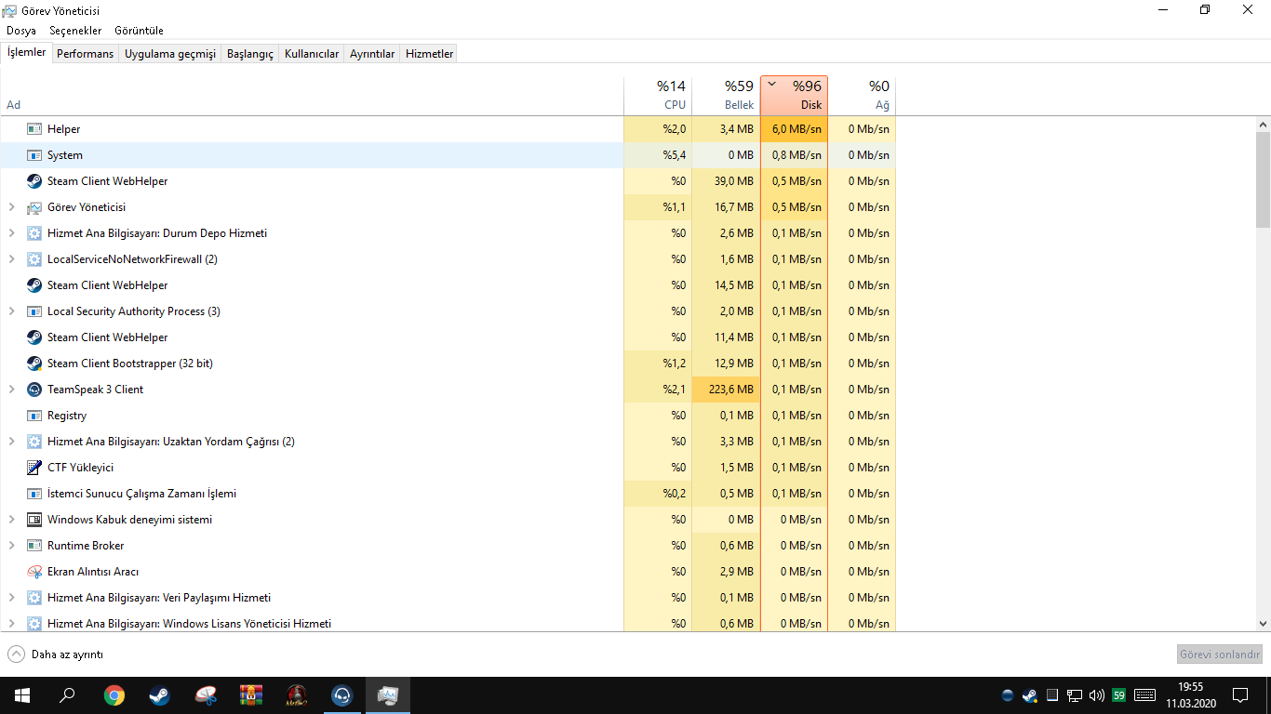Viewport: 1271px width, 714px height.
Task: Expand TeamSpeak 3 Client row
Action: click(11, 390)
